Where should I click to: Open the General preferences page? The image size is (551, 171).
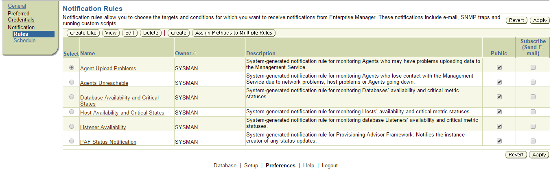[x=17, y=6]
